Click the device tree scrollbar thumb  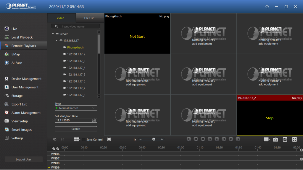pyautogui.click(x=99, y=44)
